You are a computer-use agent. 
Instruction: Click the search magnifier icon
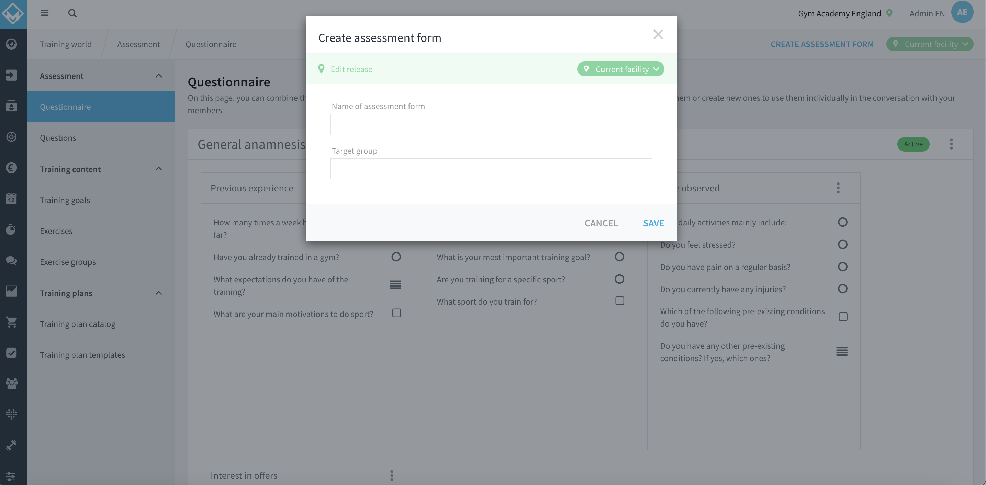(x=72, y=13)
